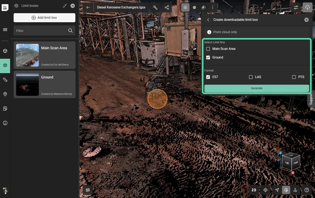The width and height of the screenshot is (315, 198).
Task: Open the location pin icon in sidebar
Action: coord(5,94)
